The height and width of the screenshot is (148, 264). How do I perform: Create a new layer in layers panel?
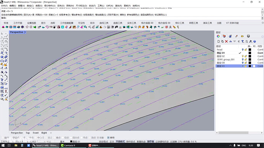pyautogui.click(x=218, y=42)
